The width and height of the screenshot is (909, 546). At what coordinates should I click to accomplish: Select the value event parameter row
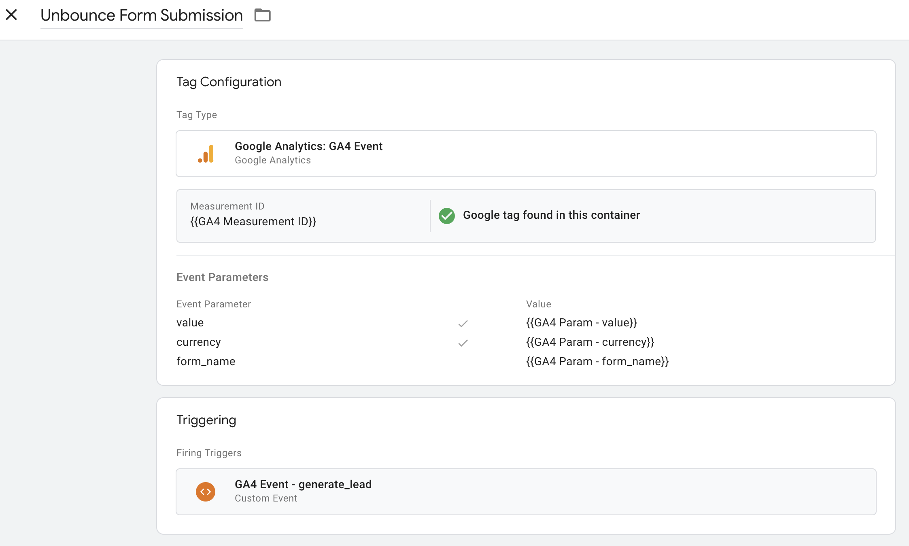190,323
